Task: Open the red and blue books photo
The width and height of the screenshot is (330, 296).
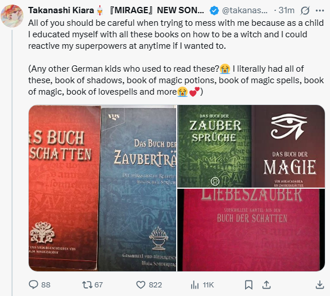Action: (x=103, y=188)
